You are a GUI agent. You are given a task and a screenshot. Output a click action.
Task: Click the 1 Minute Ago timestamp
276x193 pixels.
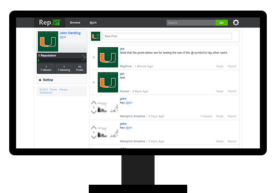[x=144, y=66]
